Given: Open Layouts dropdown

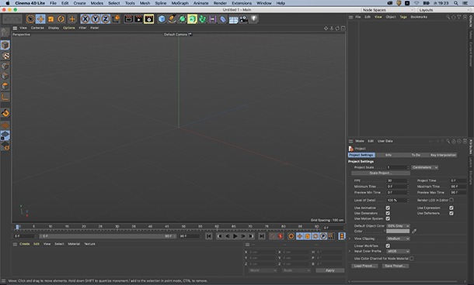Looking at the screenshot, I should (444, 10).
